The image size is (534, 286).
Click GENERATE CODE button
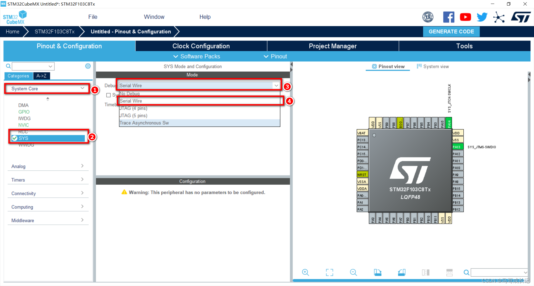point(451,32)
